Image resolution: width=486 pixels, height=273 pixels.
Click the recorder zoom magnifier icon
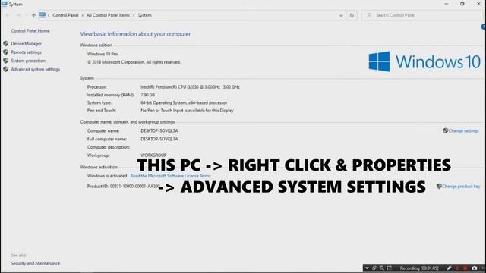point(381,268)
